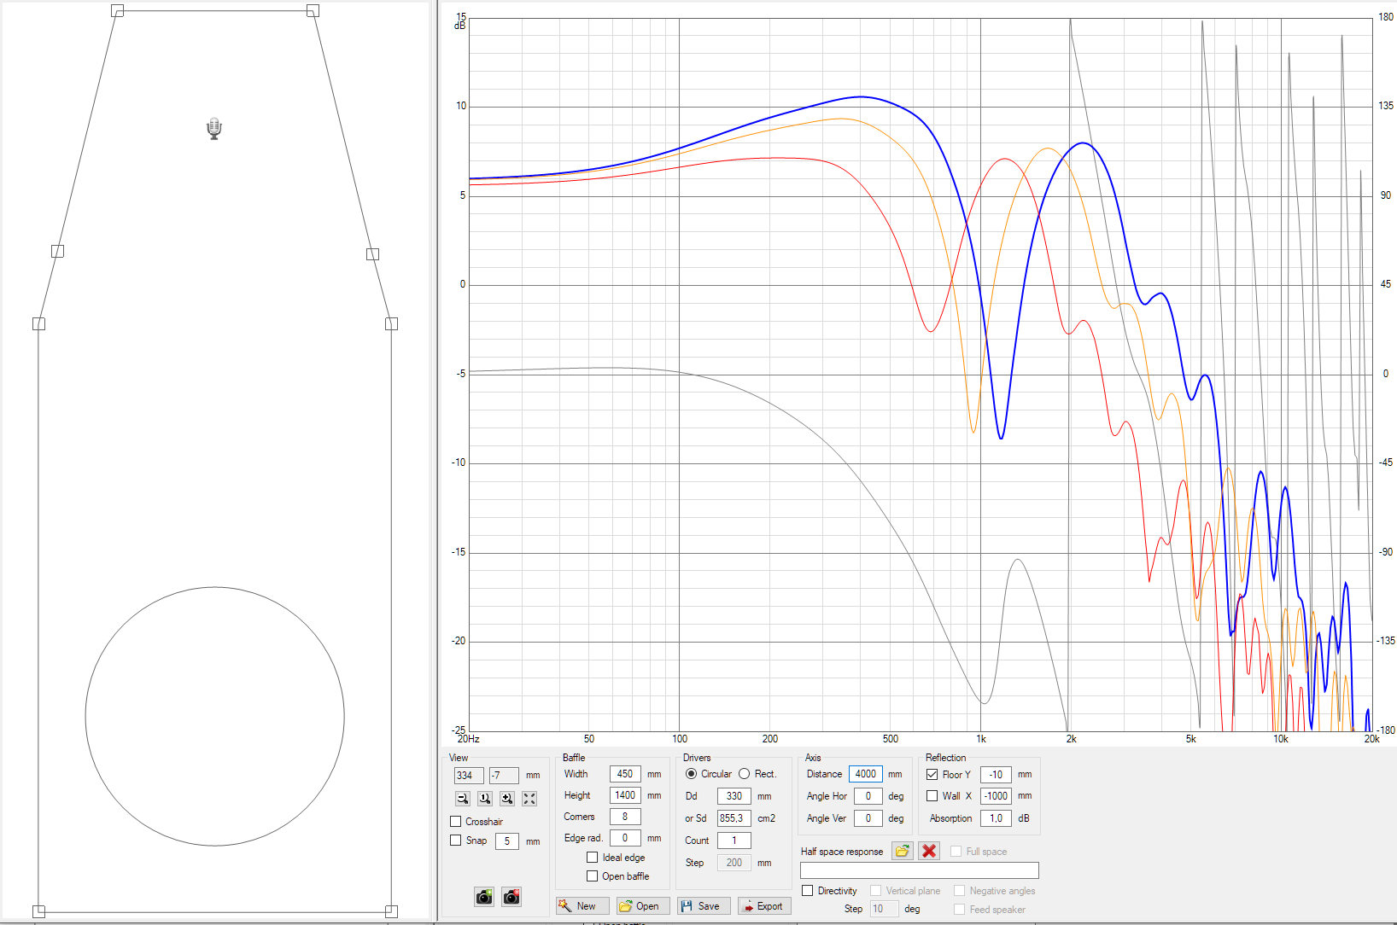Click the zoom out magnifier icon

click(463, 799)
